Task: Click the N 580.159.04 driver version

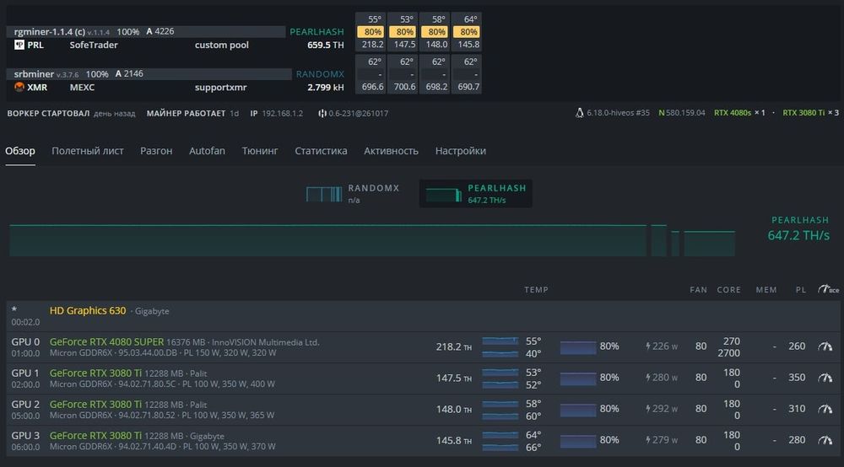Action: tap(682, 113)
